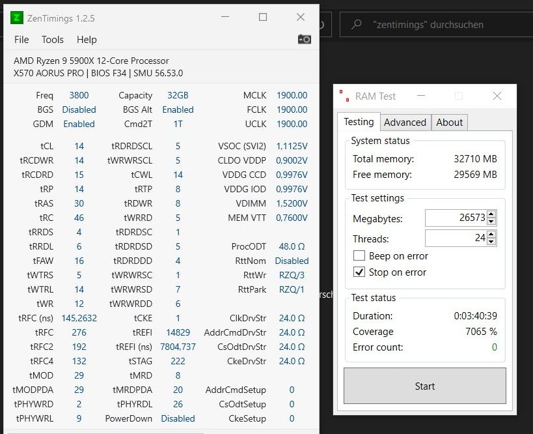Click the Cmd2T value 1T

(178, 124)
